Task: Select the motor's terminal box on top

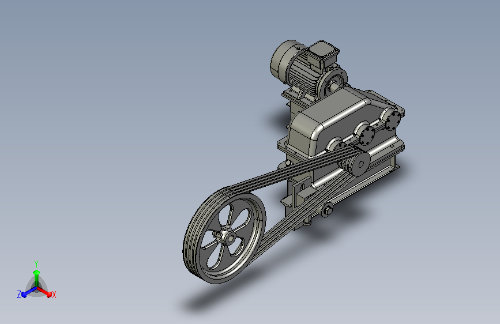Action: pyautogui.click(x=322, y=53)
